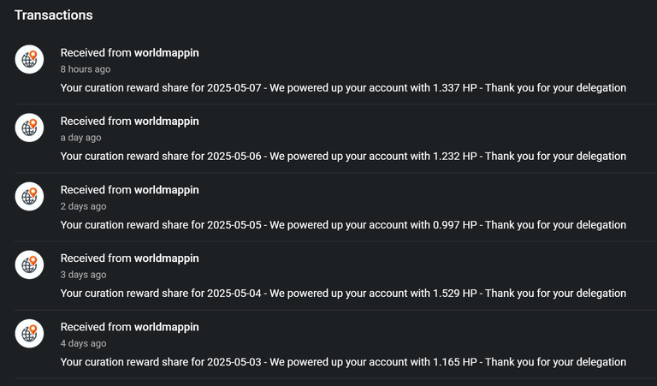Open worldmappin profile link in 8 hours ago entry
Image resolution: width=657 pixels, height=386 pixels.
[166, 53]
